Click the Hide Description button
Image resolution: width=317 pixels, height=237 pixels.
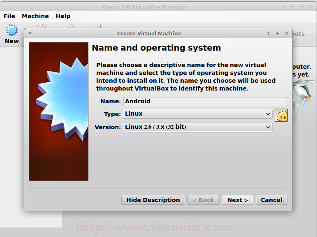pos(153,200)
